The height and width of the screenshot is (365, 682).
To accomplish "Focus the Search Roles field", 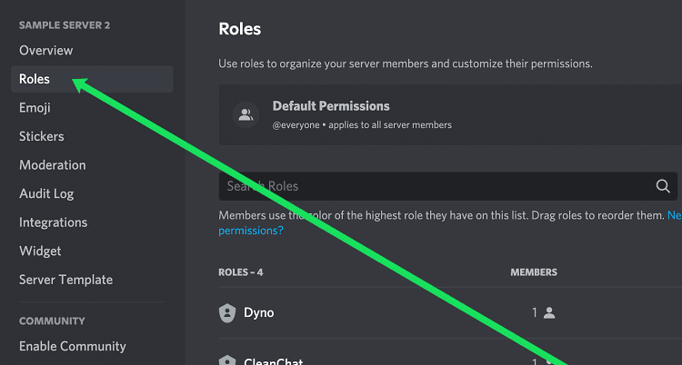I will click(x=448, y=186).
